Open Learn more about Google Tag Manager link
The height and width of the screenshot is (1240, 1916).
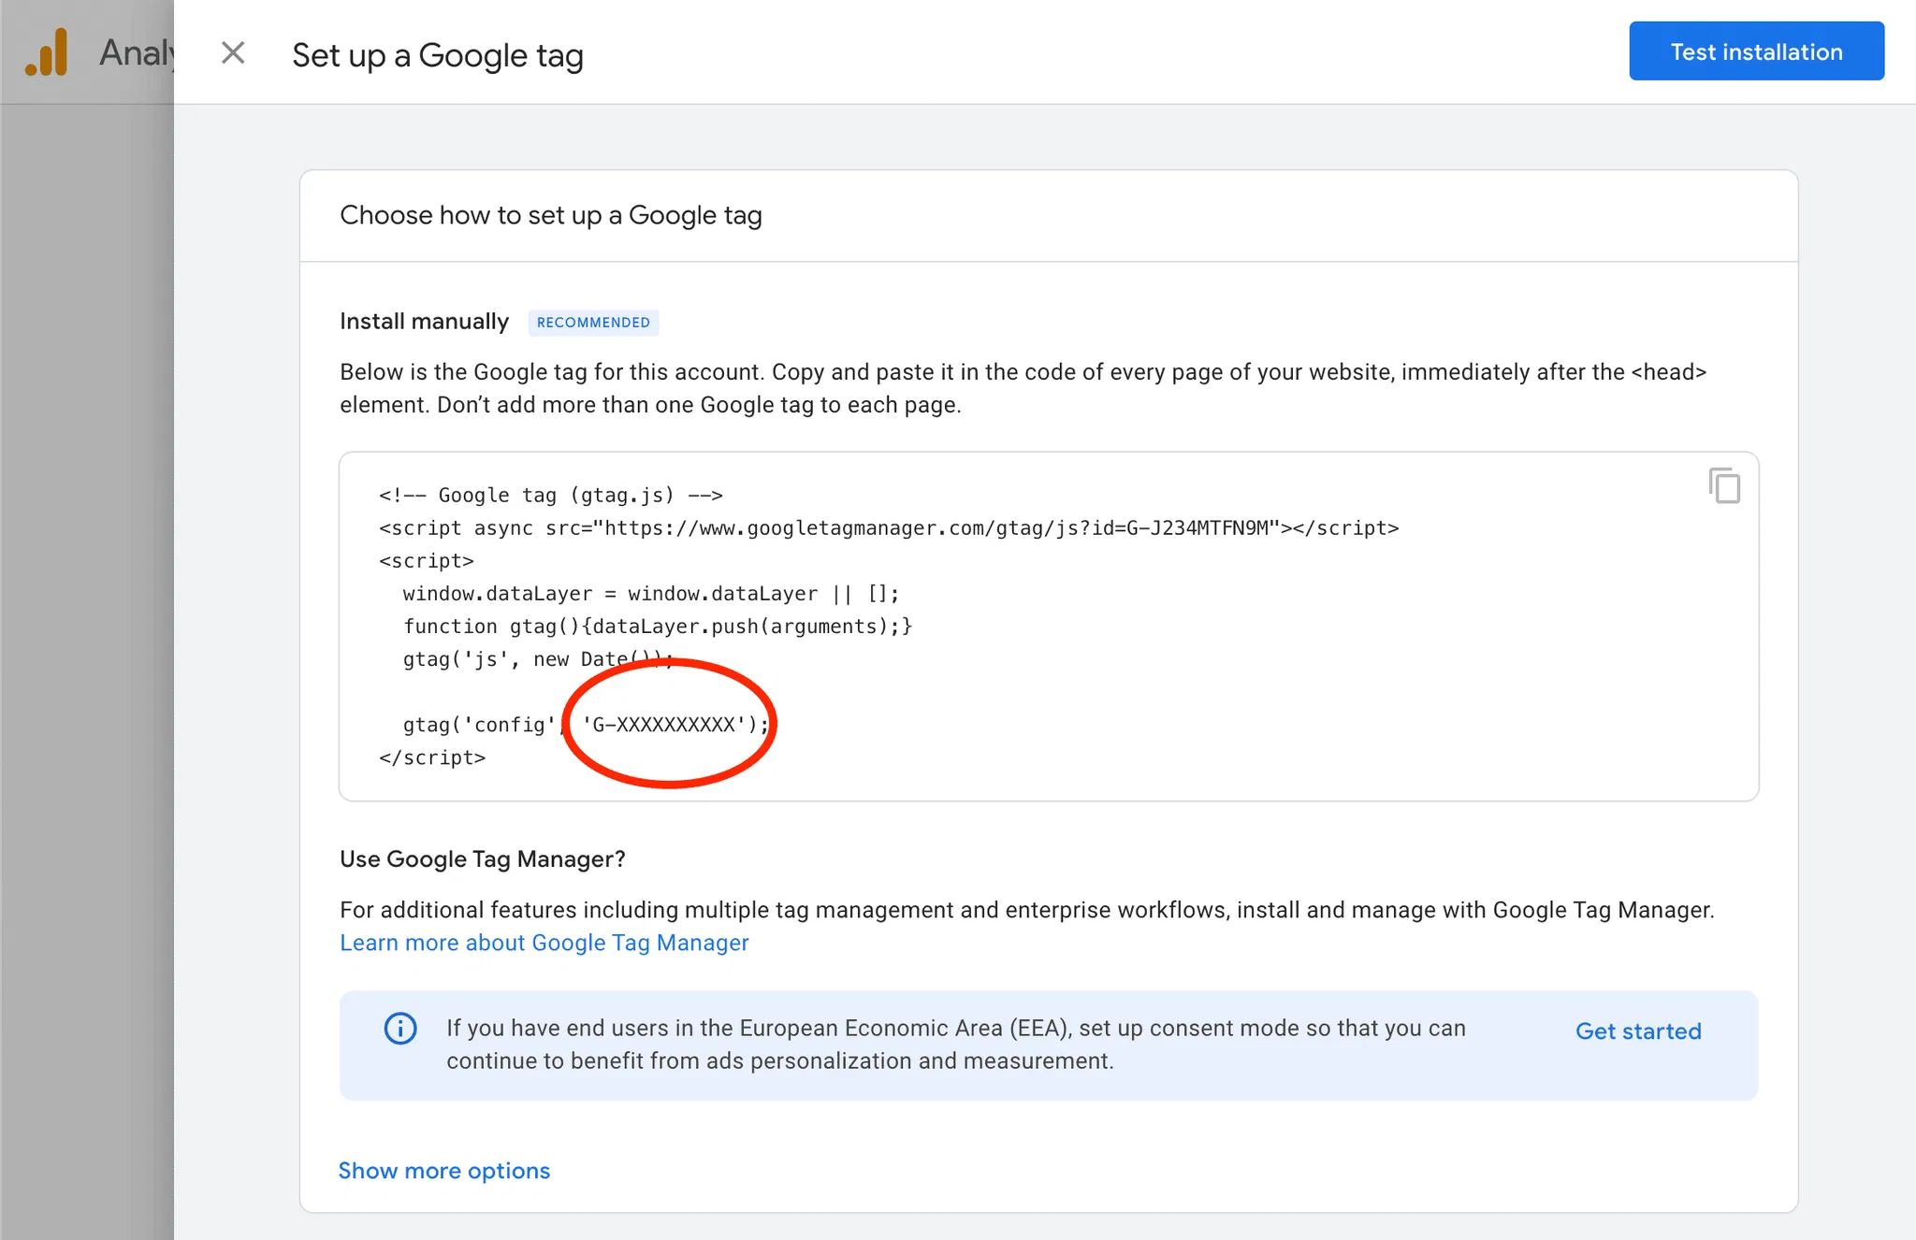pos(544,943)
